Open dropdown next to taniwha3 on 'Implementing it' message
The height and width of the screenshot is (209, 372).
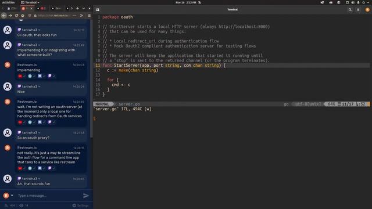pyautogui.click(x=40, y=45)
